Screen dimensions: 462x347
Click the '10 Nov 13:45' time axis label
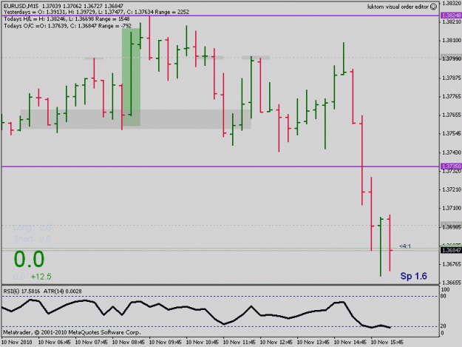click(x=313, y=343)
